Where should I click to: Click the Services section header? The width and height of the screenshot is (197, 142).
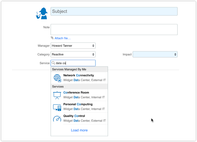point(79,87)
